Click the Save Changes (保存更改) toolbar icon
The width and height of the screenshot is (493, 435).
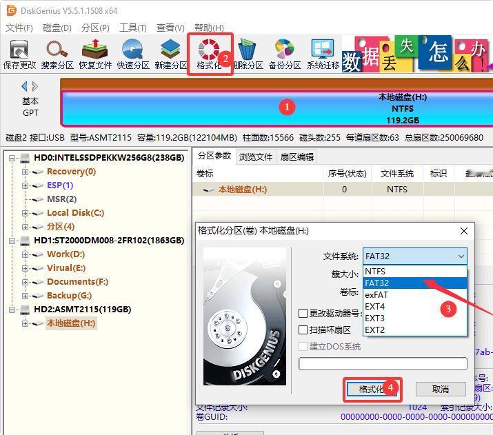pyautogui.click(x=19, y=50)
